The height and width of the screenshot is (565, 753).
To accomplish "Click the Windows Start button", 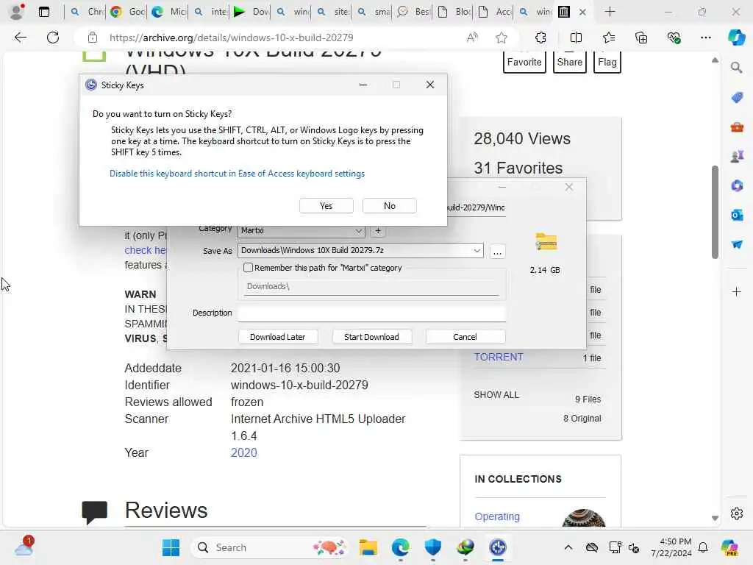I will 171,547.
